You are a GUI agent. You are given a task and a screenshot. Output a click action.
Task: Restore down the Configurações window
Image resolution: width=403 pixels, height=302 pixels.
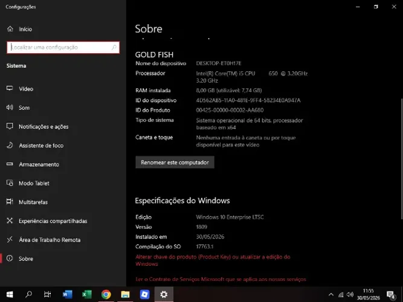[376, 7]
